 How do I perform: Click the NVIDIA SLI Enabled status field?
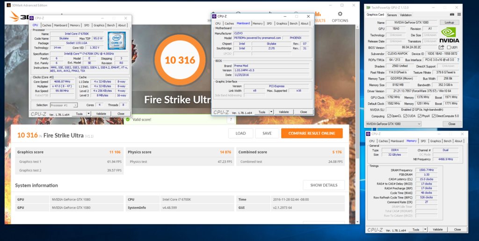[x=421, y=110]
